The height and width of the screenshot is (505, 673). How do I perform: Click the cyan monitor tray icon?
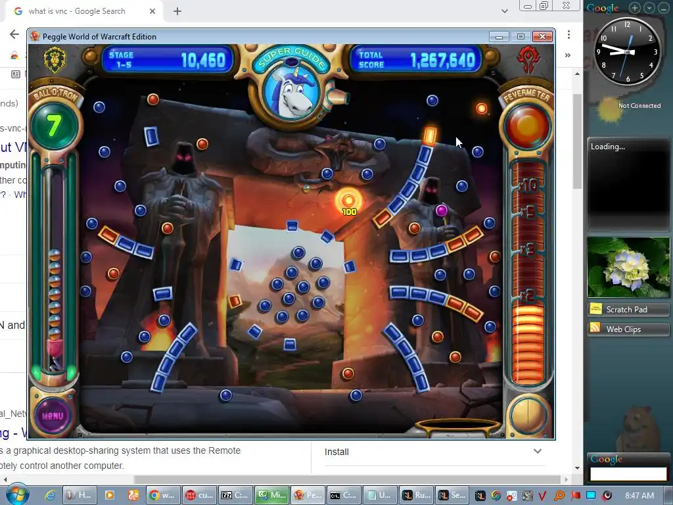pyautogui.click(x=591, y=496)
